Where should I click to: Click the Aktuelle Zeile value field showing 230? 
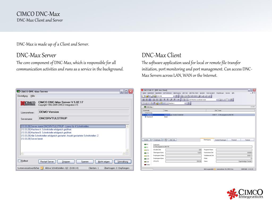pyautogui.click(x=183, y=150)
